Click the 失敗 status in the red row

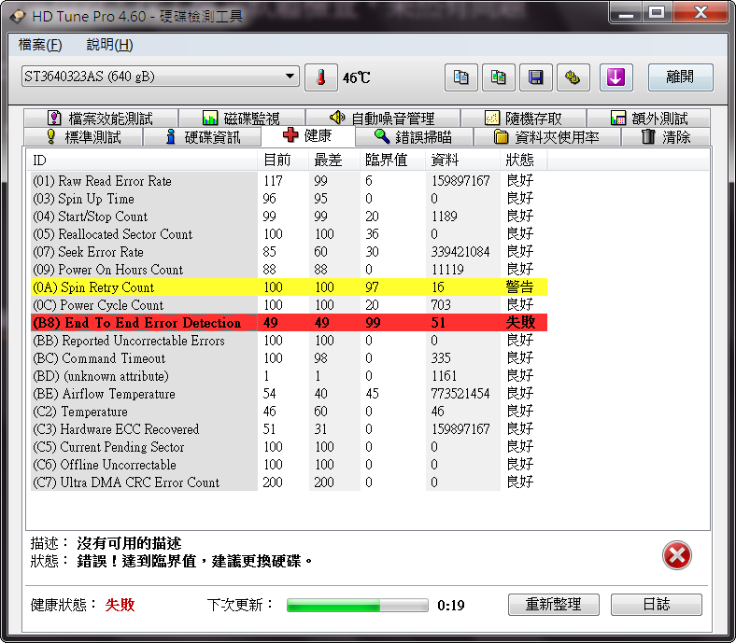520,323
